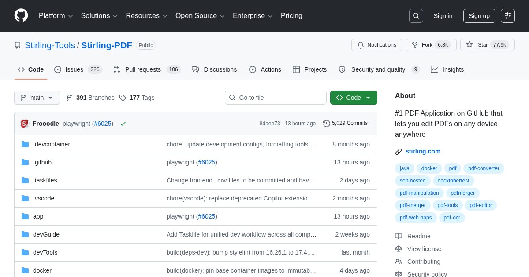The image size is (529, 277).
Task: Click the branch icon beside 391 Branches
Action: tap(69, 98)
